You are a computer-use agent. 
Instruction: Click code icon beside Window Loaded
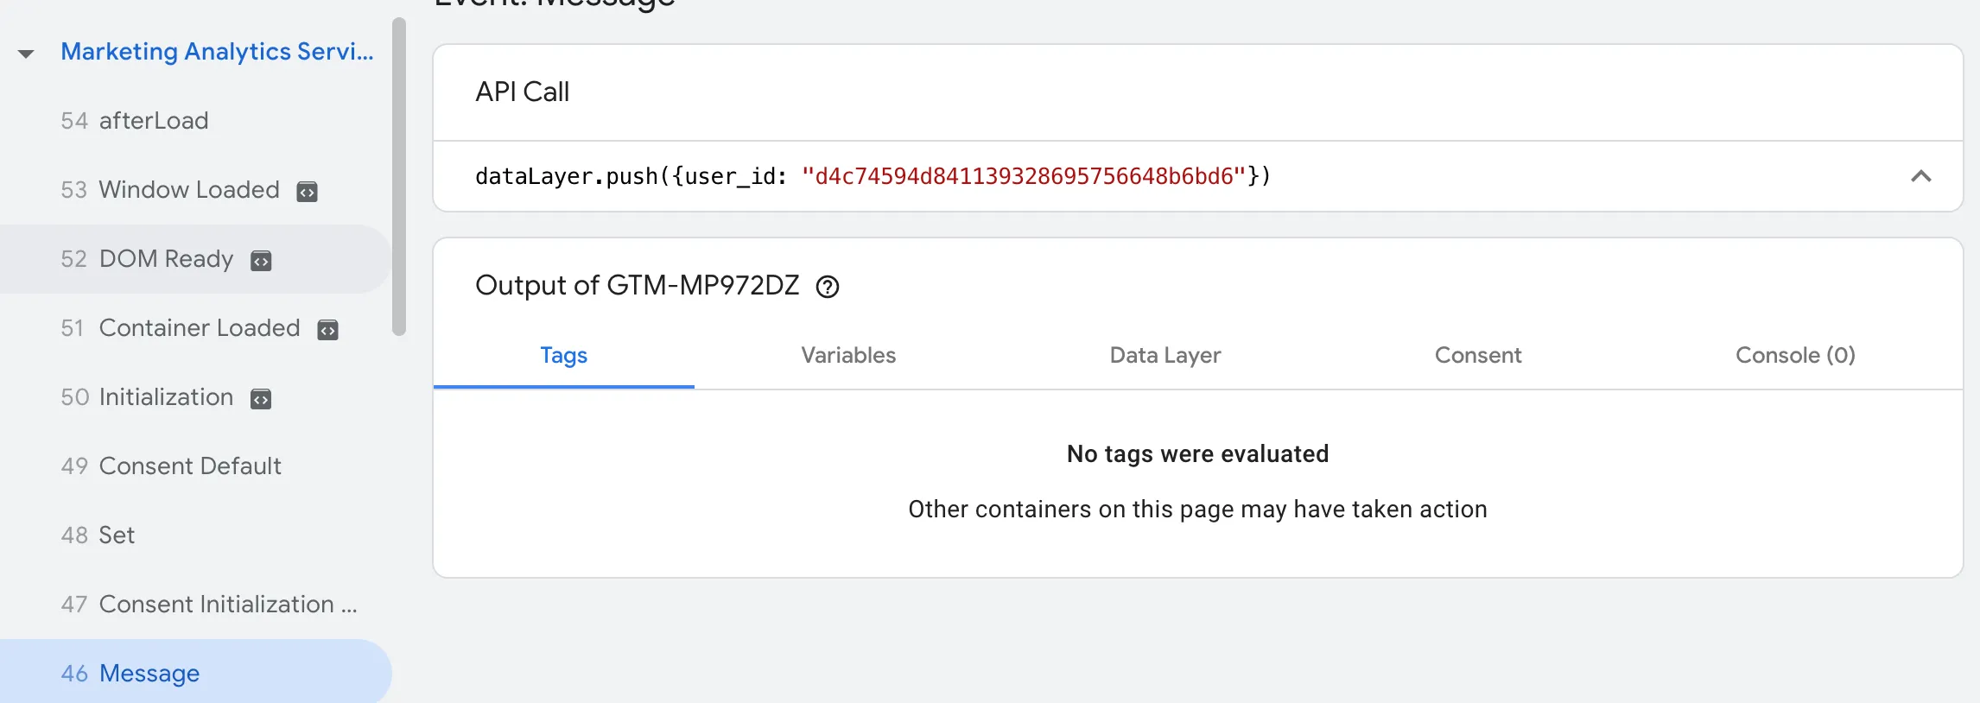coord(307,192)
